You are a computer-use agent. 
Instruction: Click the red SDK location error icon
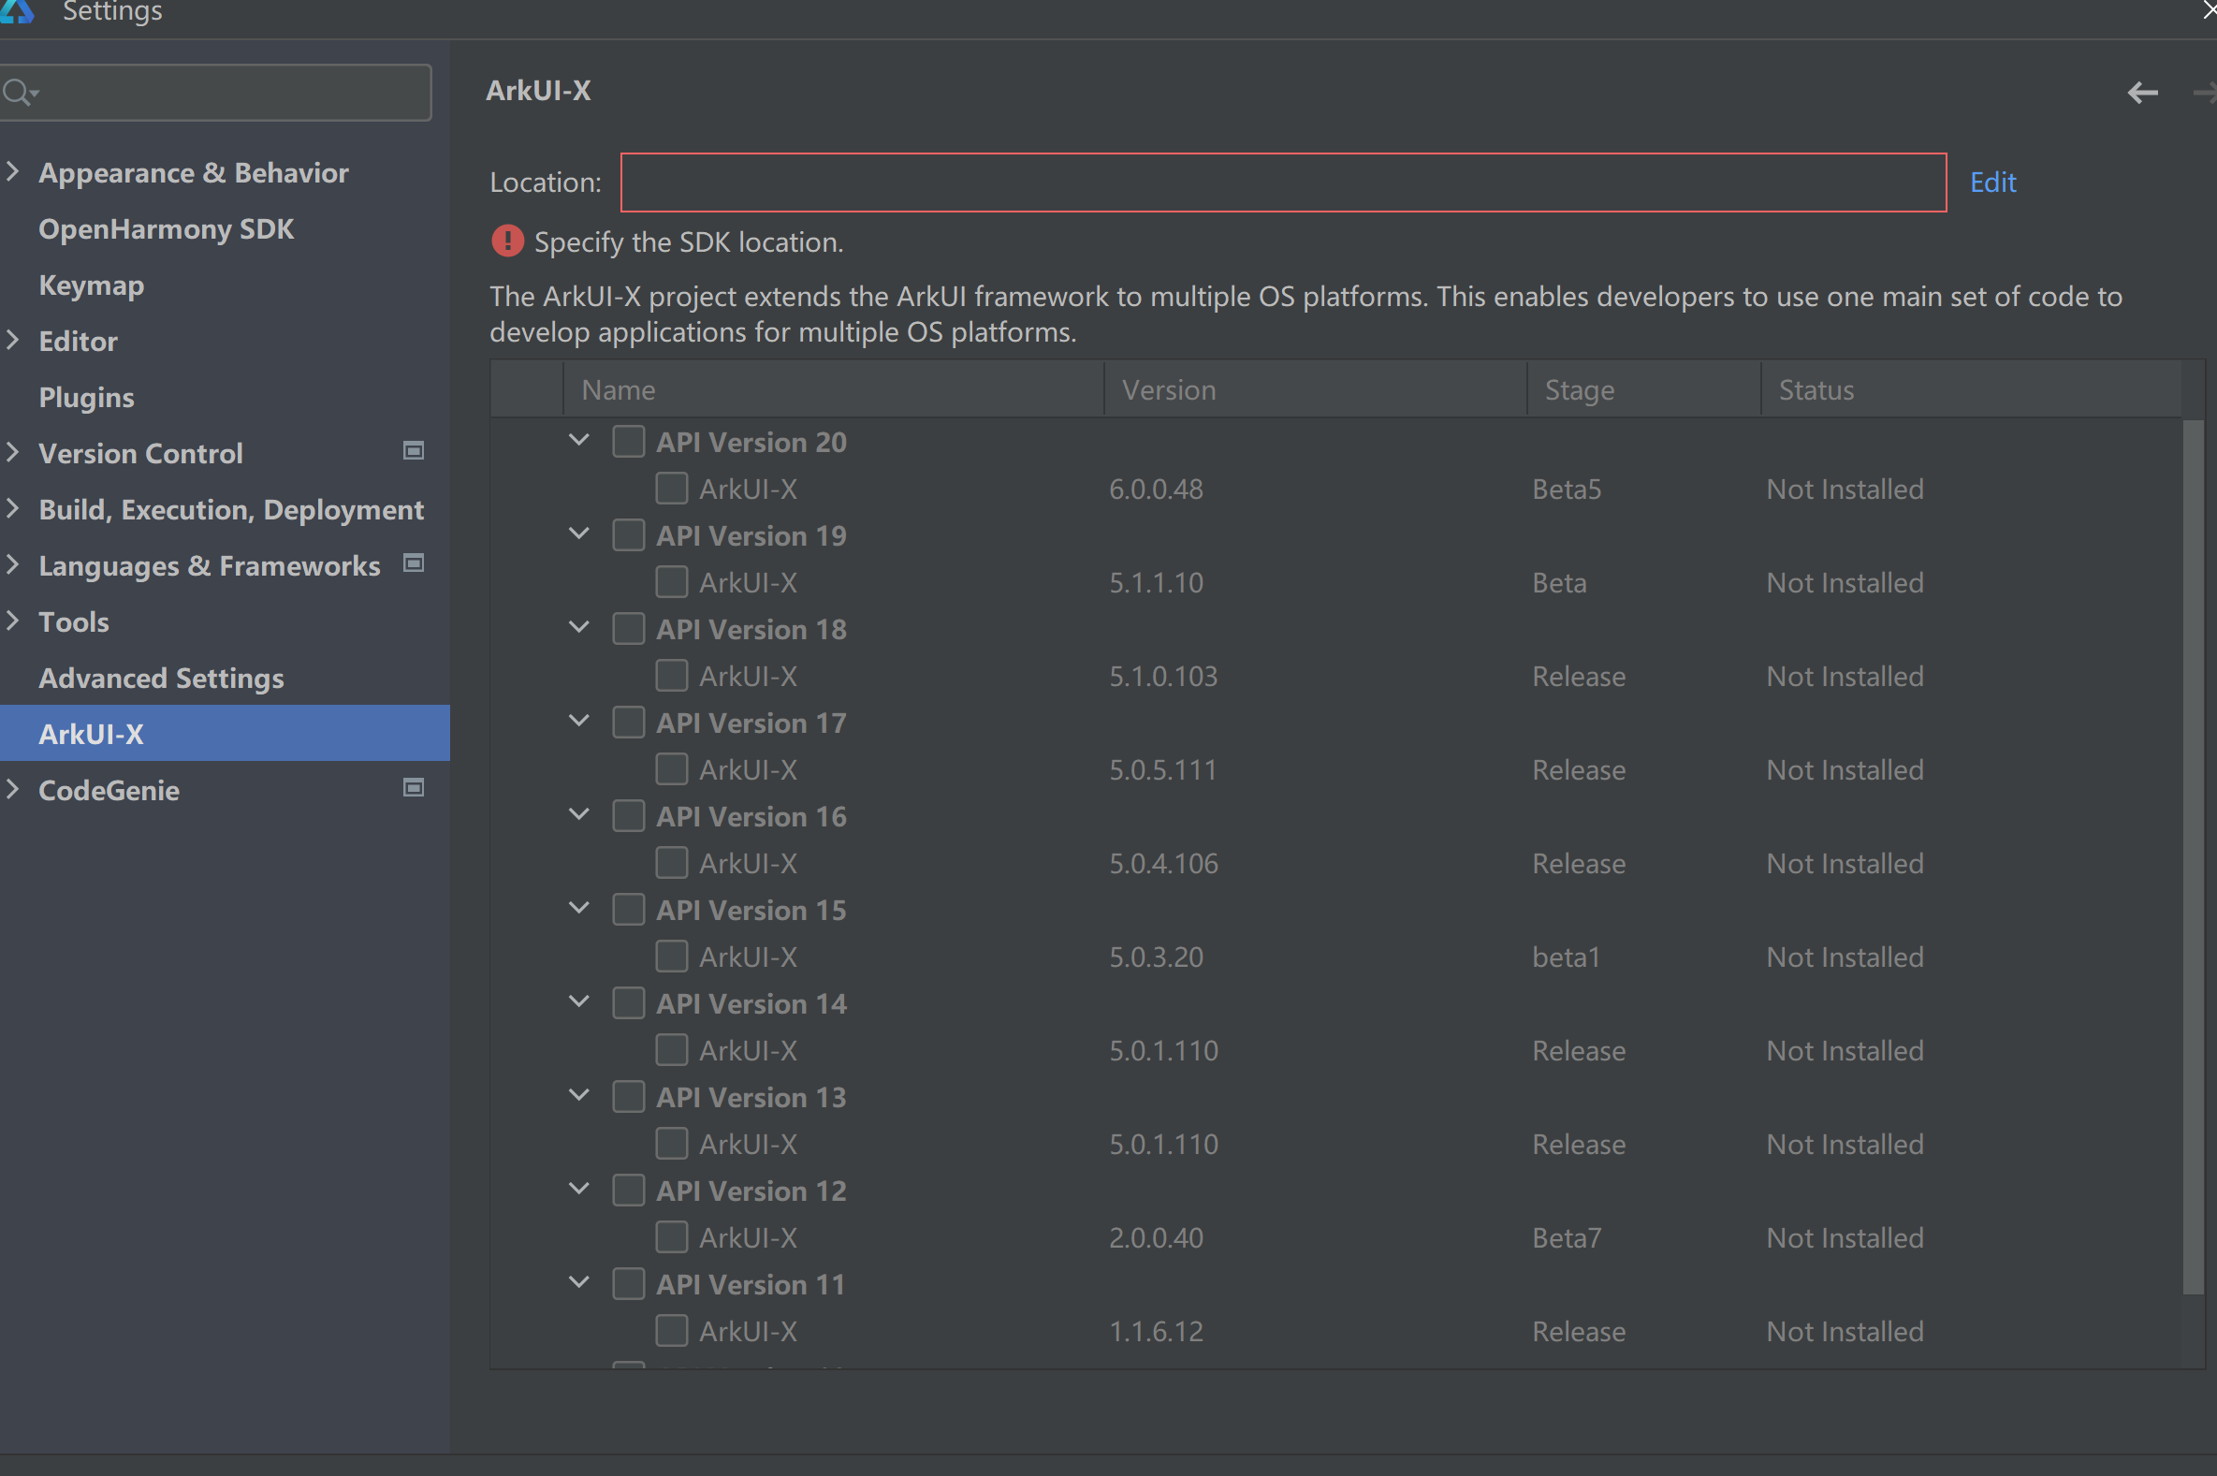pyautogui.click(x=507, y=241)
